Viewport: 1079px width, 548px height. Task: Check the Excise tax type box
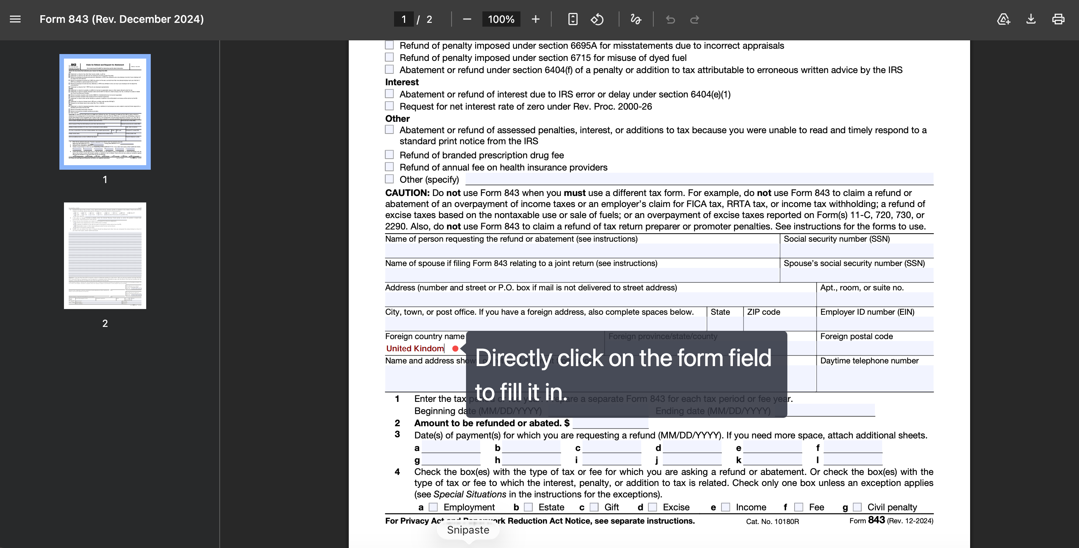click(653, 507)
